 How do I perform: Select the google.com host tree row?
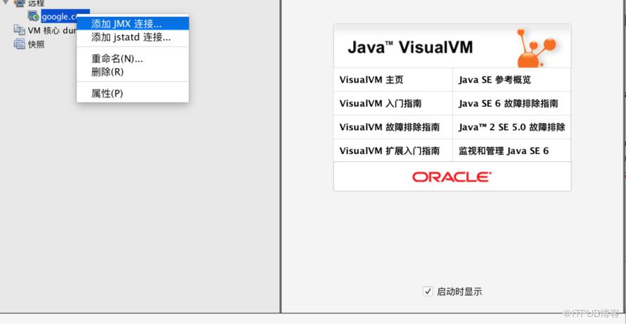pyautogui.click(x=59, y=16)
